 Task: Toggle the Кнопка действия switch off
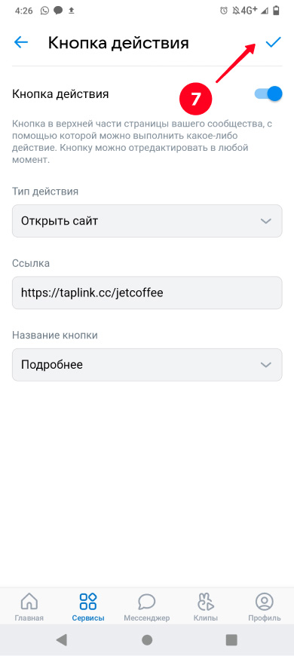[268, 93]
